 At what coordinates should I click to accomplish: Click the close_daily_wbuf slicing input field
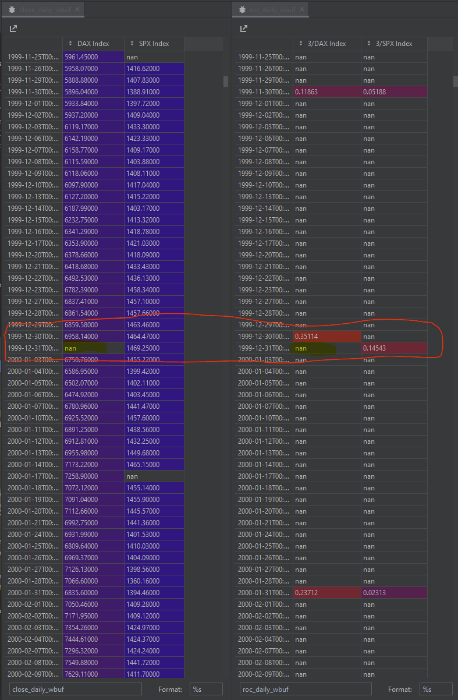(76, 689)
